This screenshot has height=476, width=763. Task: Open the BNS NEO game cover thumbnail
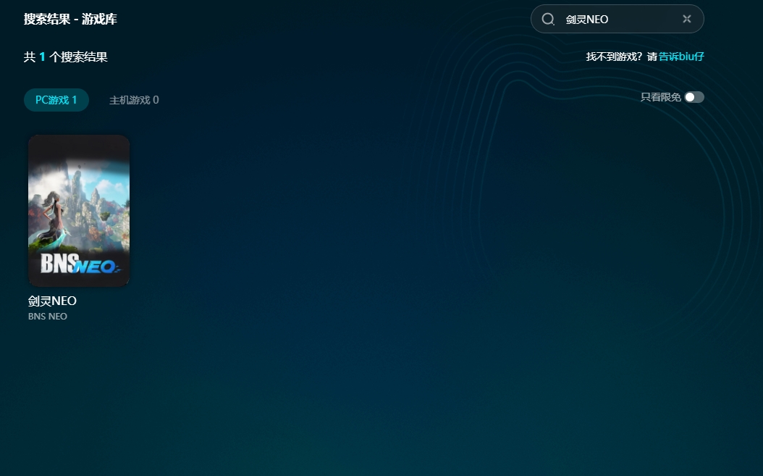tap(79, 211)
